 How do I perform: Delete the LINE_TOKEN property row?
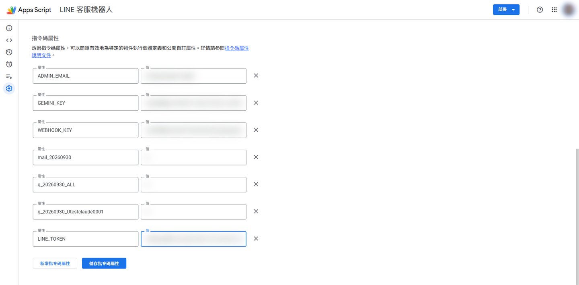click(x=256, y=239)
